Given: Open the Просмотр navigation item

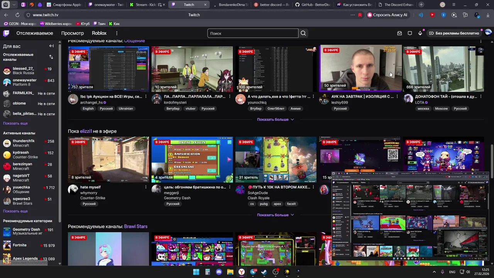Looking at the screenshot, I should [73, 33].
